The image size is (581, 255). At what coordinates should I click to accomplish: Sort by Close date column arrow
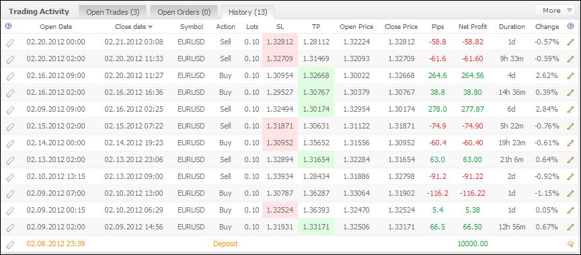coord(150,27)
